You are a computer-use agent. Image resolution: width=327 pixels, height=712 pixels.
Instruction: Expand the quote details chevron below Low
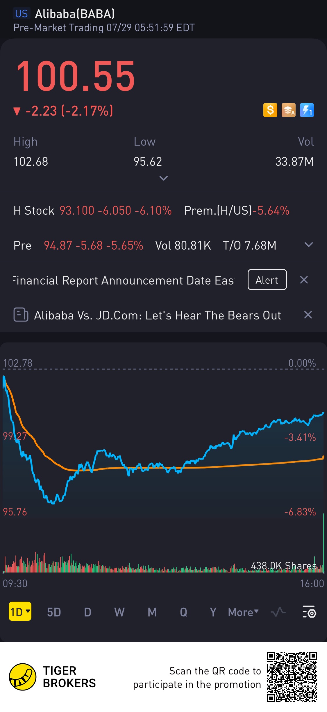click(x=164, y=178)
